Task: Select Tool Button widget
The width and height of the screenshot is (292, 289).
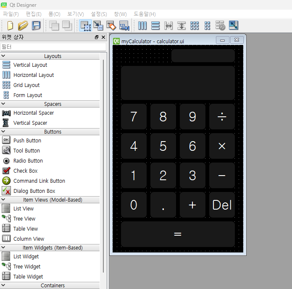Action: (26, 150)
